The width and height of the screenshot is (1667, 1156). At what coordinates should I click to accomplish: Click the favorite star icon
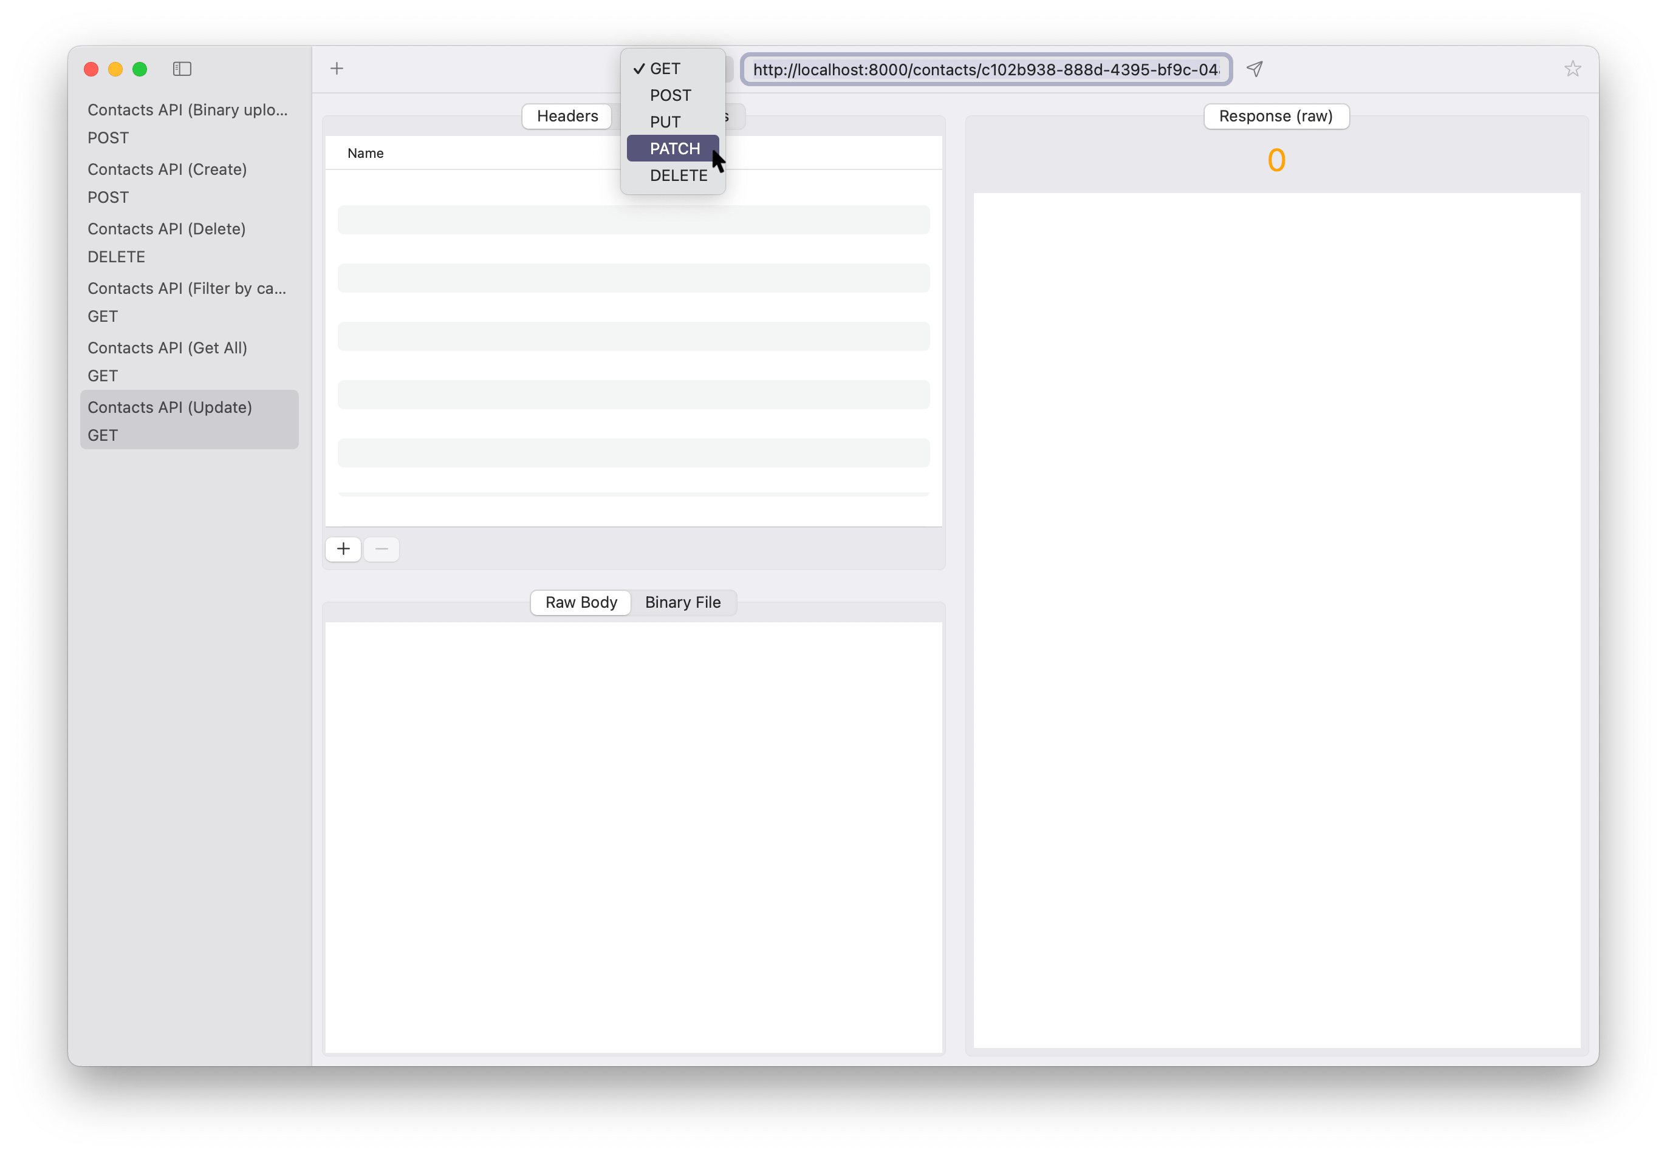[x=1572, y=69]
